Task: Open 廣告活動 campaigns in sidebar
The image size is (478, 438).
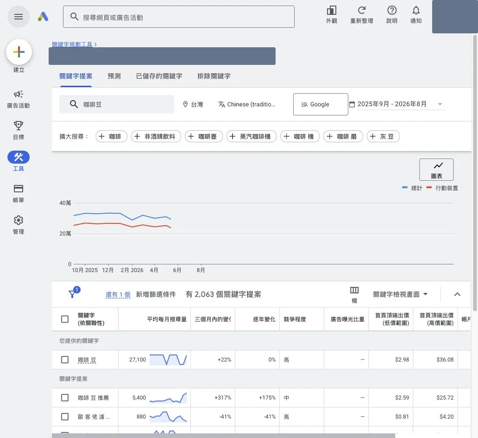Action: (18, 99)
